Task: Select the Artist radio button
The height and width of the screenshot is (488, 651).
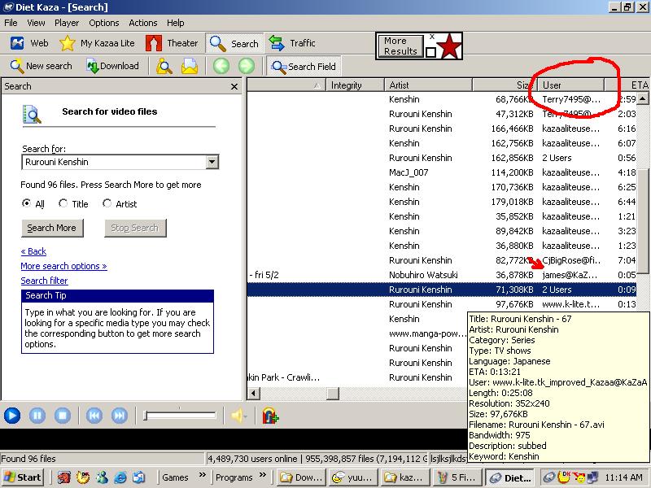Action: click(x=107, y=204)
